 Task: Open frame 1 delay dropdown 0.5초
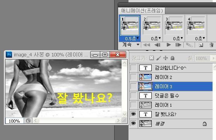point(132,39)
